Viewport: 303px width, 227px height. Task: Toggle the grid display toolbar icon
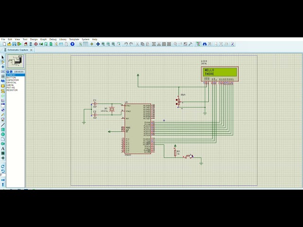pos(86,44)
